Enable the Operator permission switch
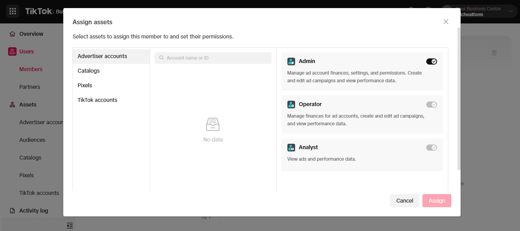This screenshot has height=231, width=520. click(x=431, y=105)
